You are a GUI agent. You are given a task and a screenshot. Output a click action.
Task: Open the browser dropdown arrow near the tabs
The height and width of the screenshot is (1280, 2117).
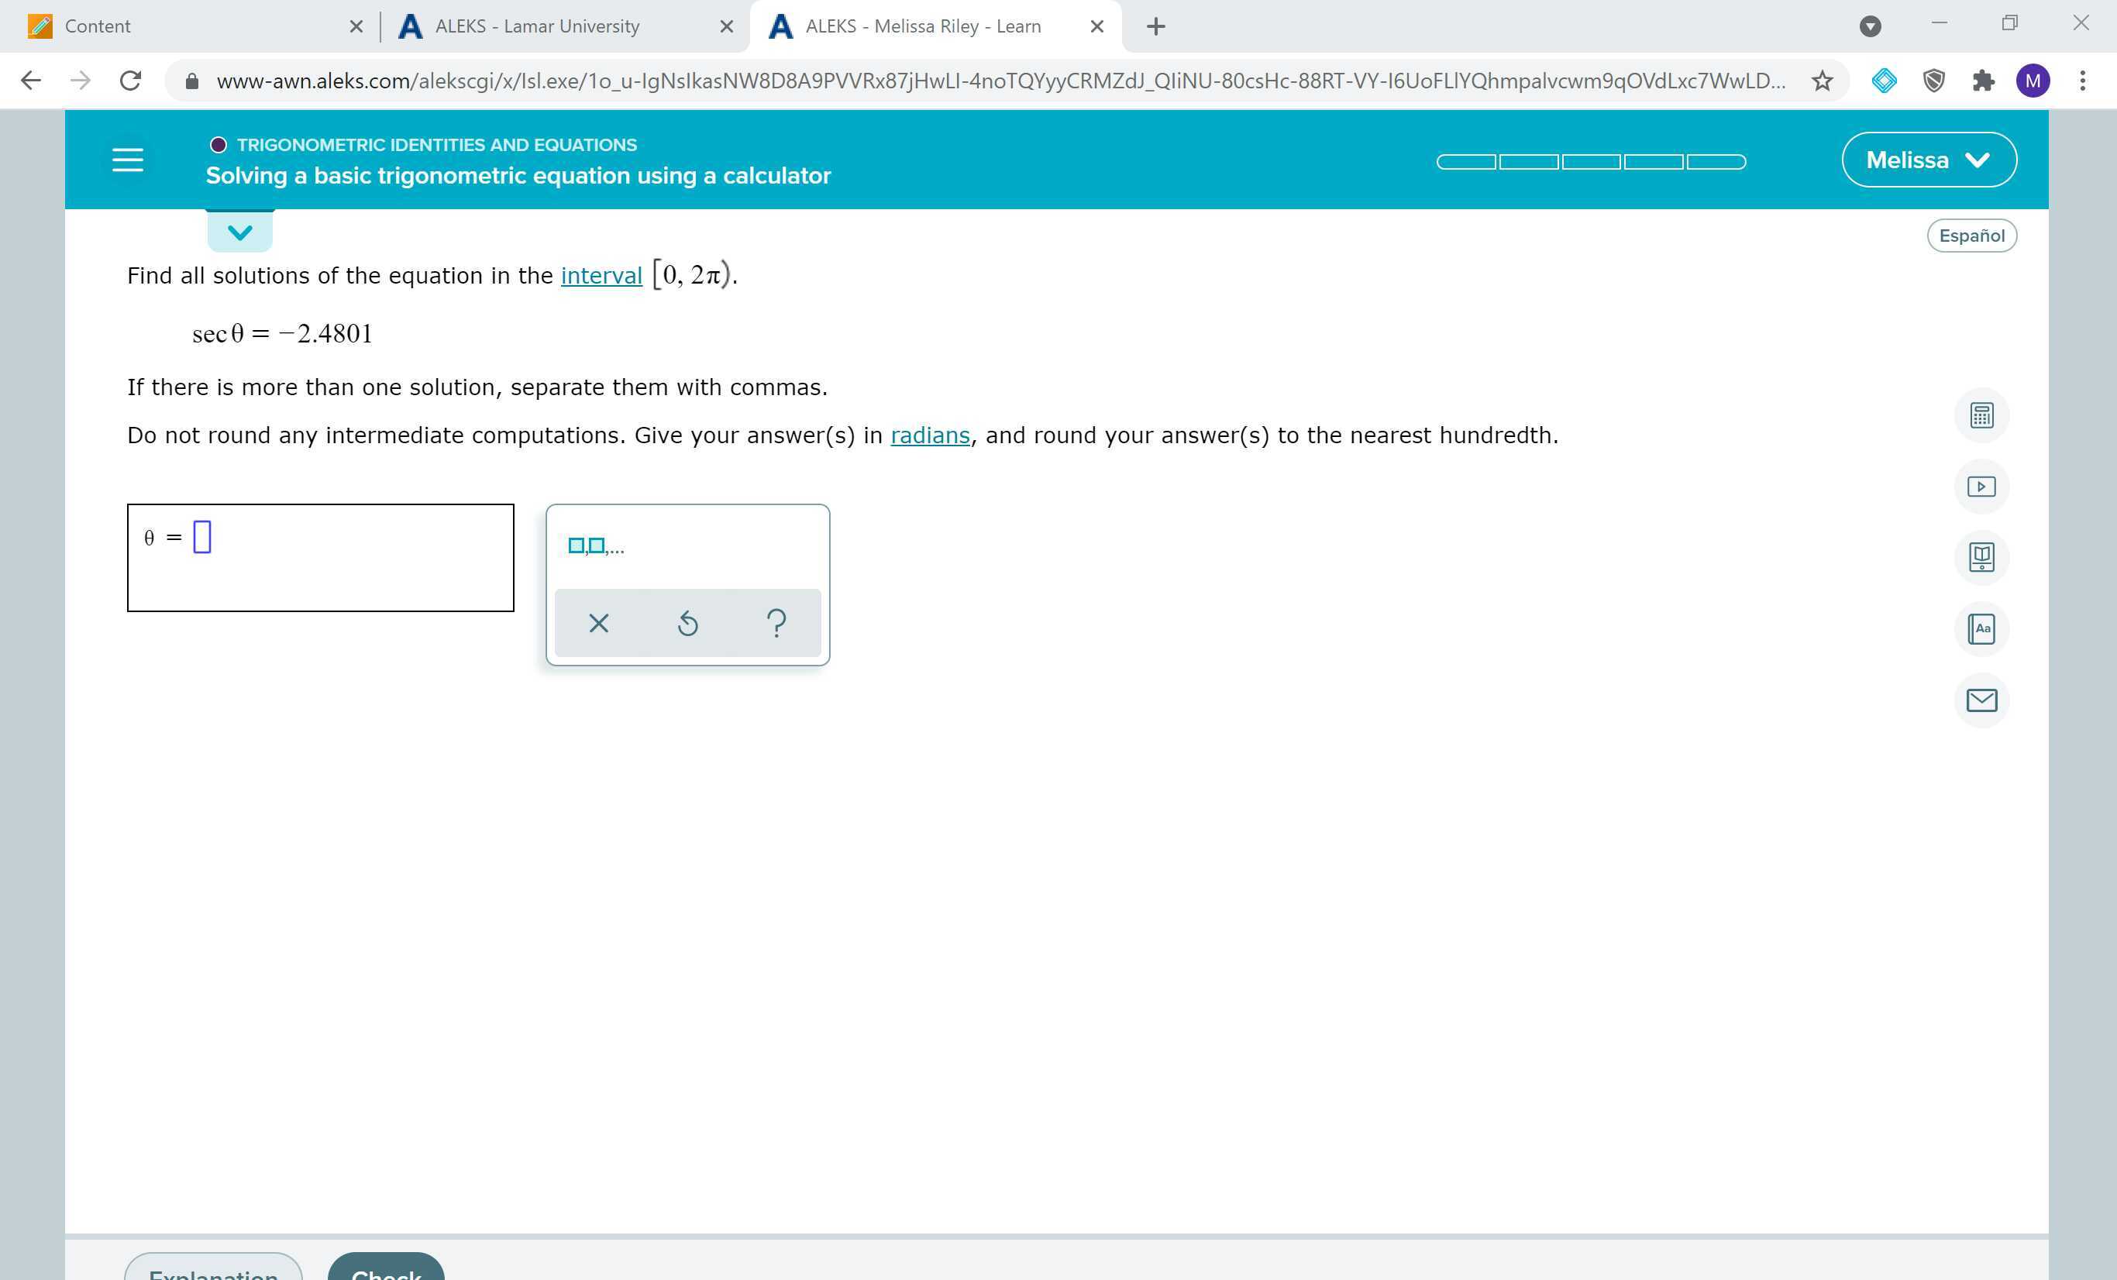point(1871,26)
